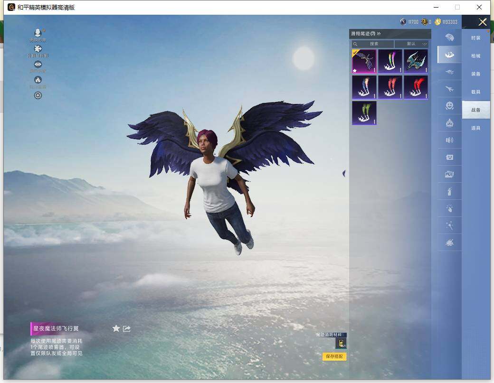Select the green trail thumbnail
This screenshot has width=494, height=383.
pyautogui.click(x=364, y=112)
